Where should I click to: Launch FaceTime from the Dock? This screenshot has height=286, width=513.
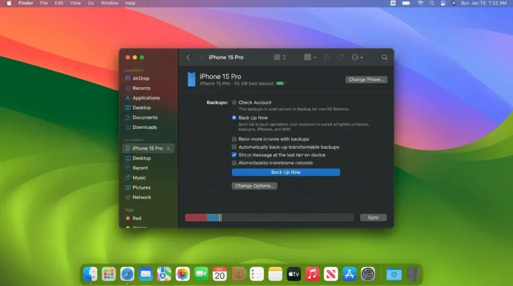tap(201, 274)
